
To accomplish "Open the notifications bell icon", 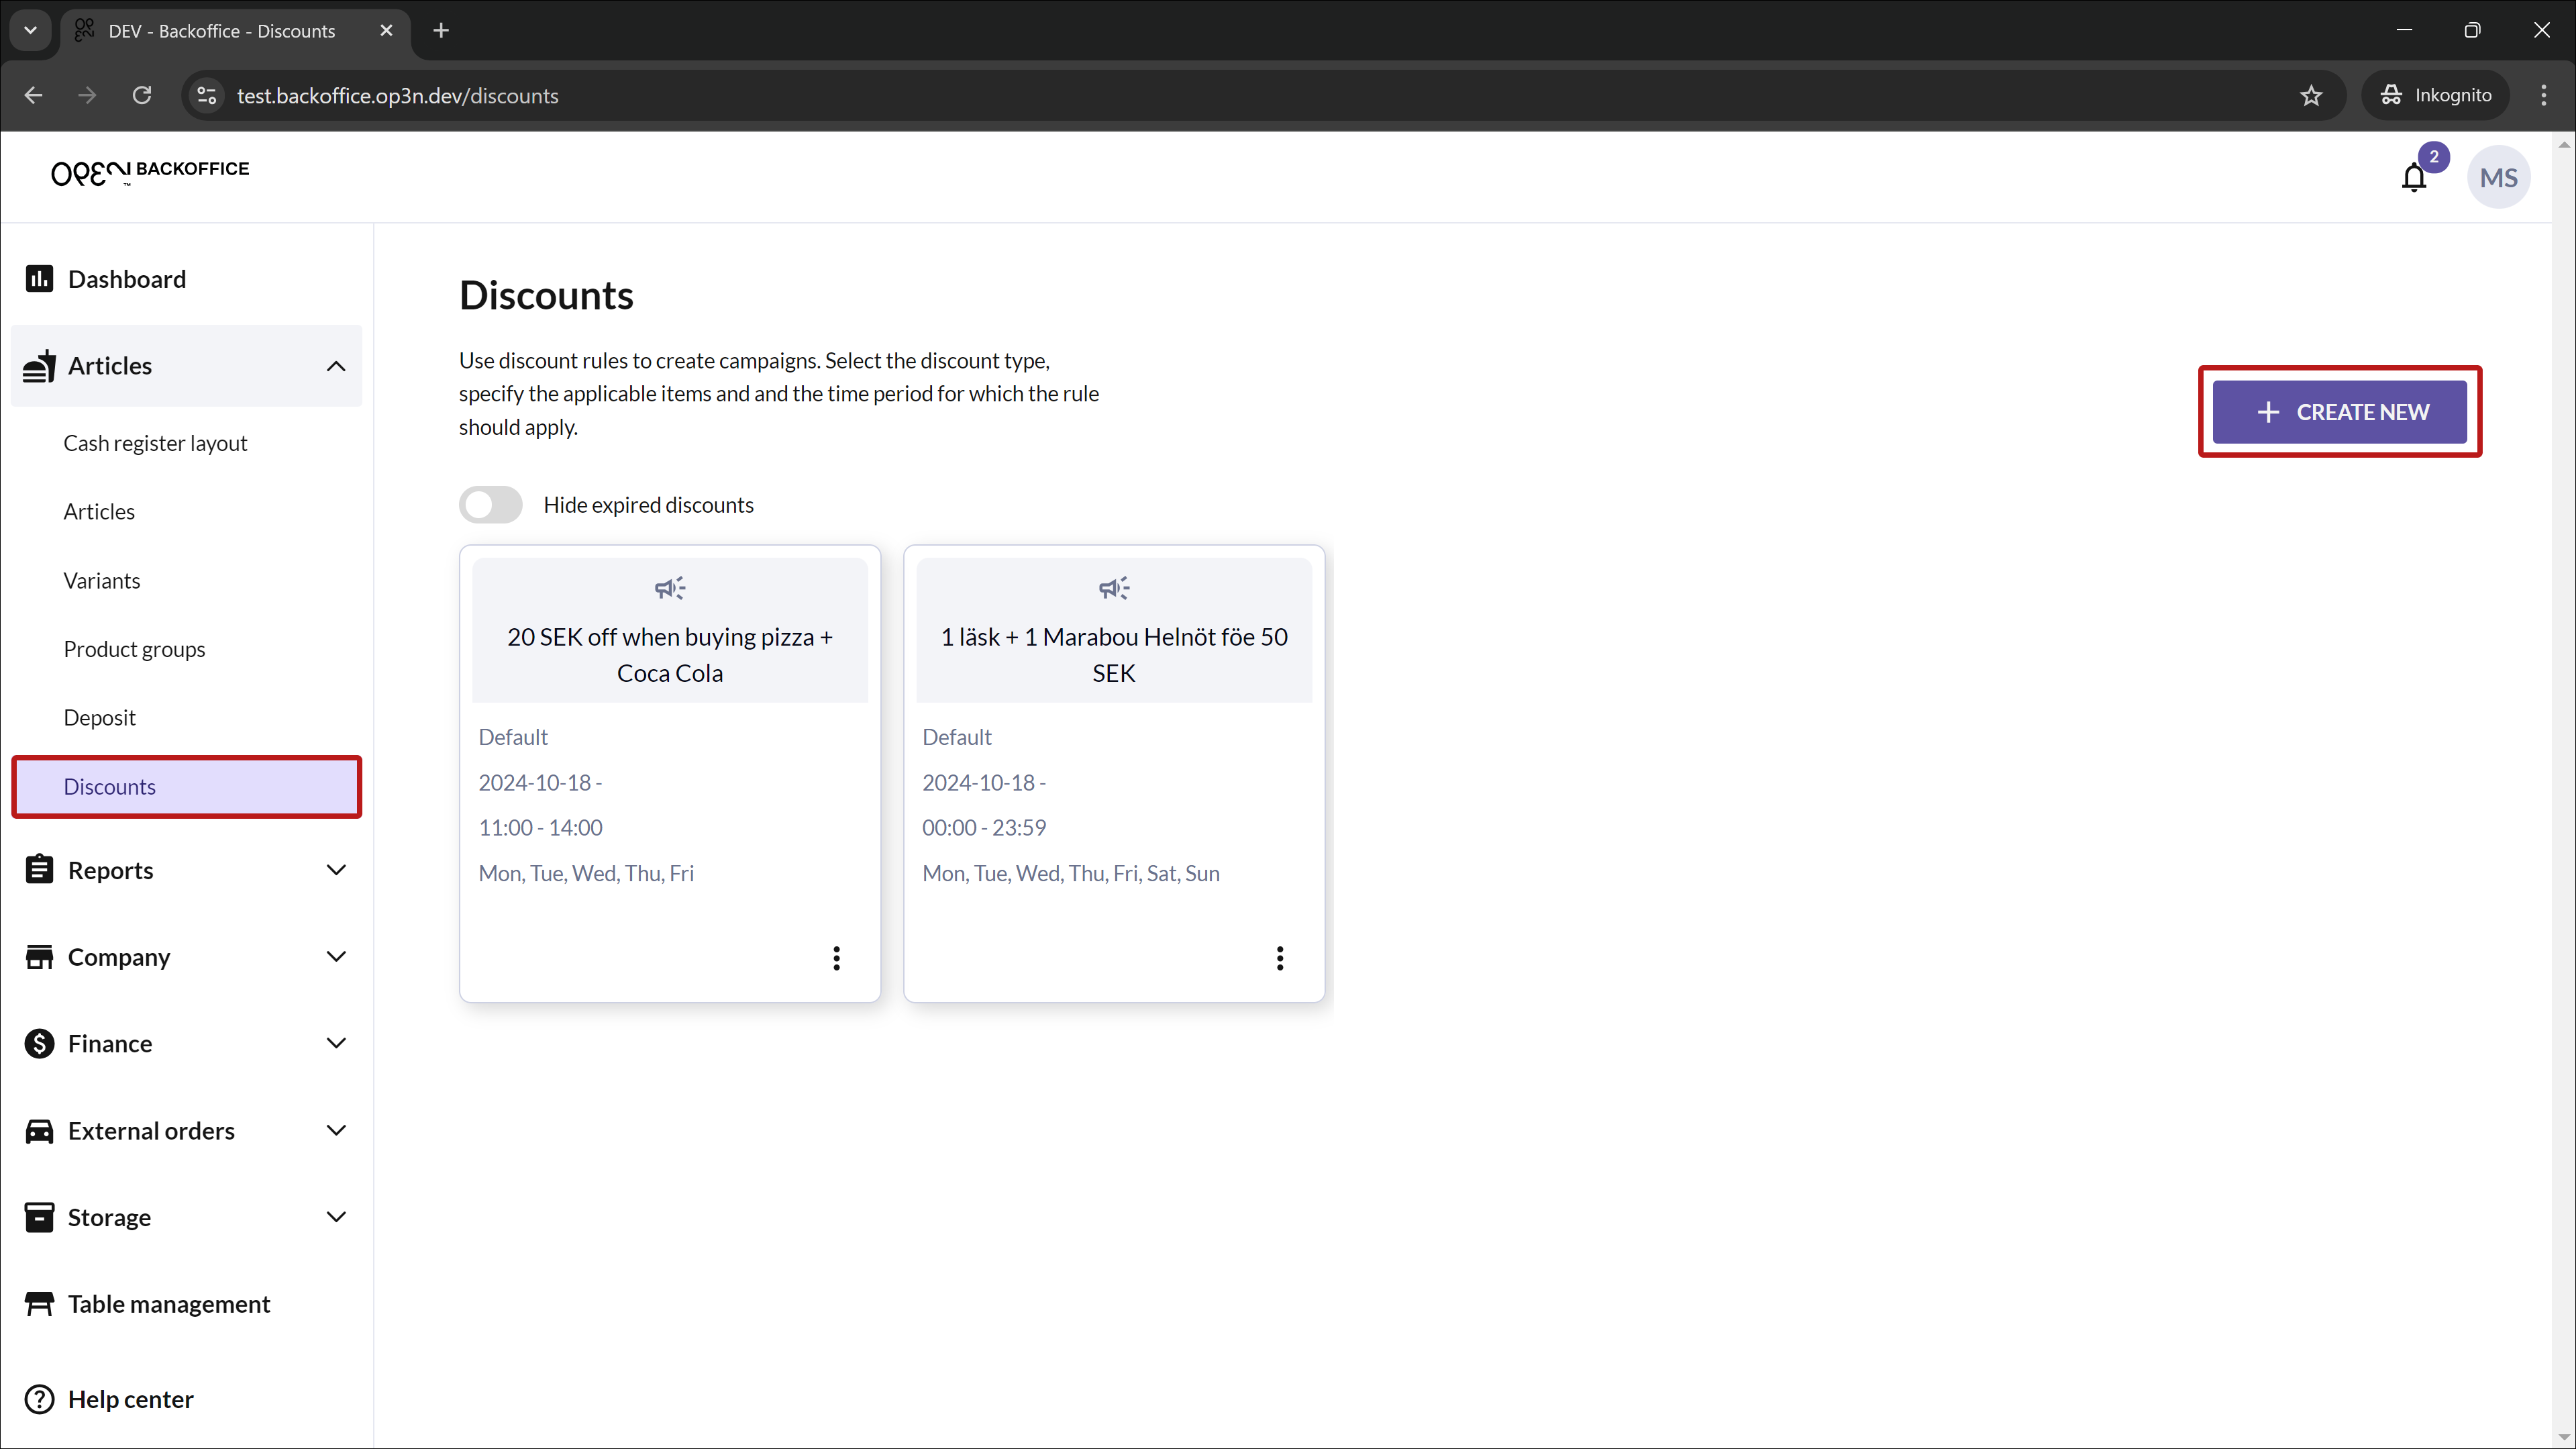I will click(2414, 178).
